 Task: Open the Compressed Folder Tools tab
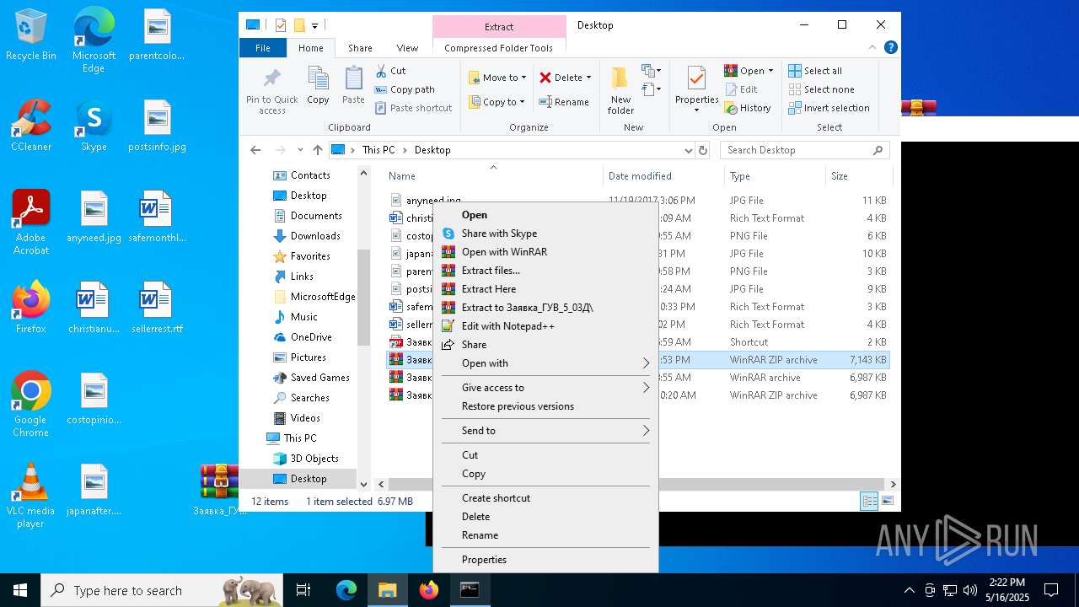tap(499, 48)
